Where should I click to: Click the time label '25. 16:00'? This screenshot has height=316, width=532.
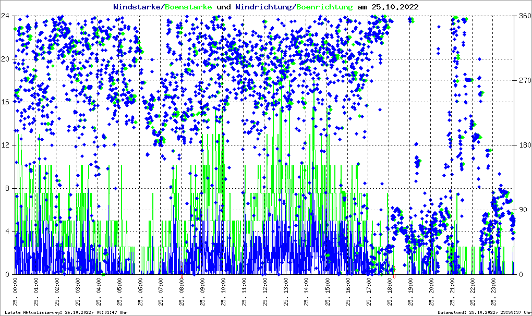pos(348,291)
